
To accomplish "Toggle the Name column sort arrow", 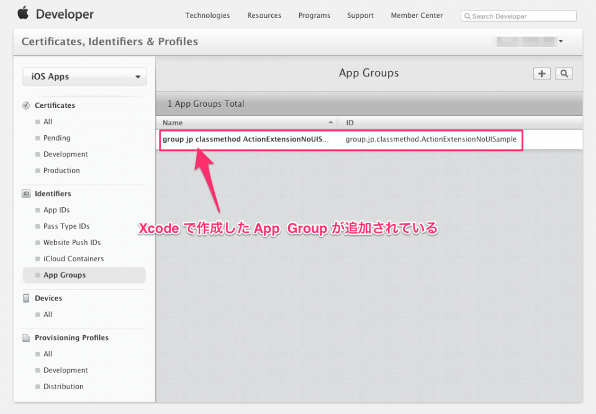I will (x=331, y=122).
